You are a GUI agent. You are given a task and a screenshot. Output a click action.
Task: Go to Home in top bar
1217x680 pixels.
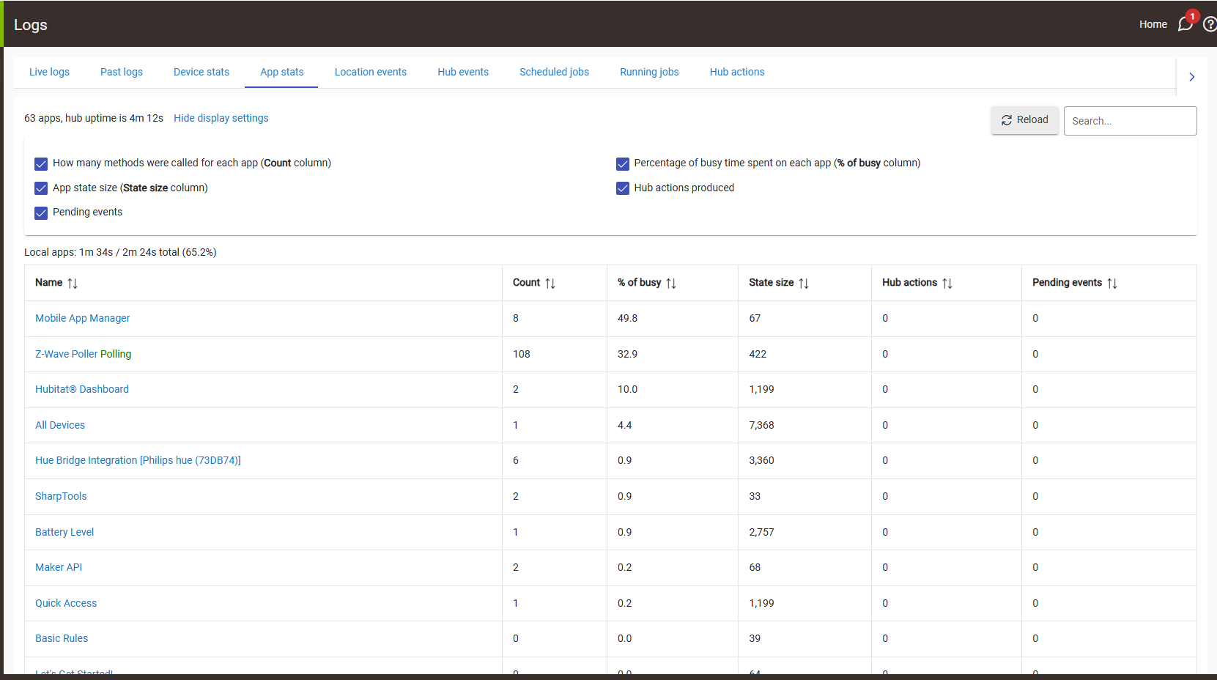[1153, 24]
